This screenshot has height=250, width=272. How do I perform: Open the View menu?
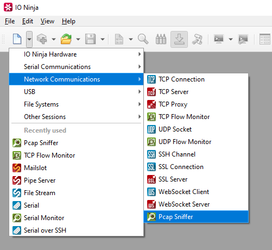tap(47, 21)
